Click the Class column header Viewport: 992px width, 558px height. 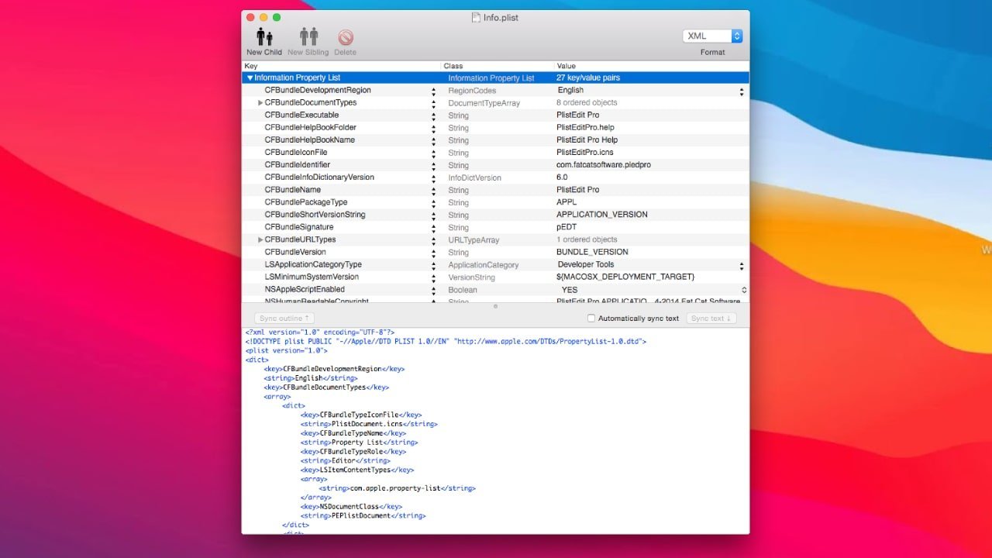(x=497, y=67)
